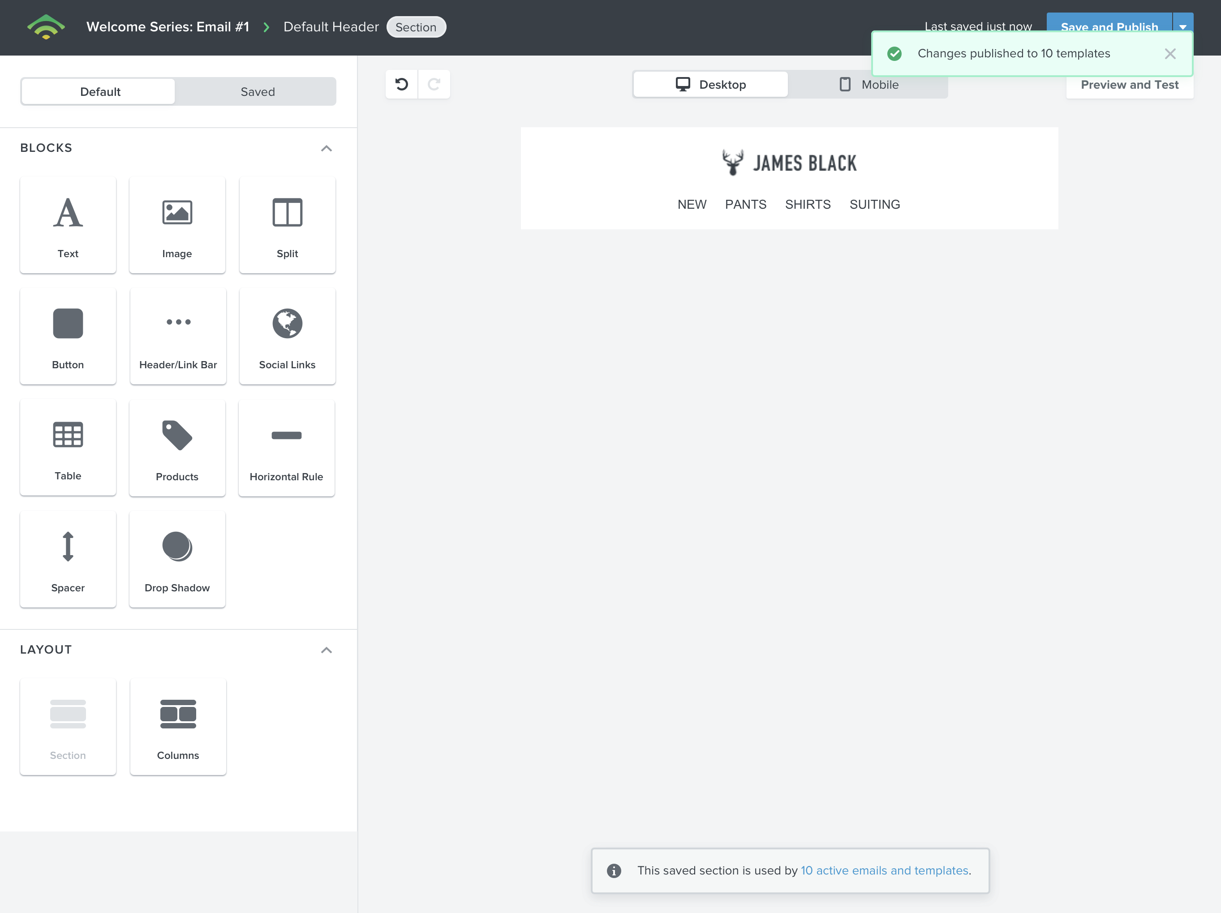Go to Welcome Series: Email #1 breadcrumb

point(168,27)
